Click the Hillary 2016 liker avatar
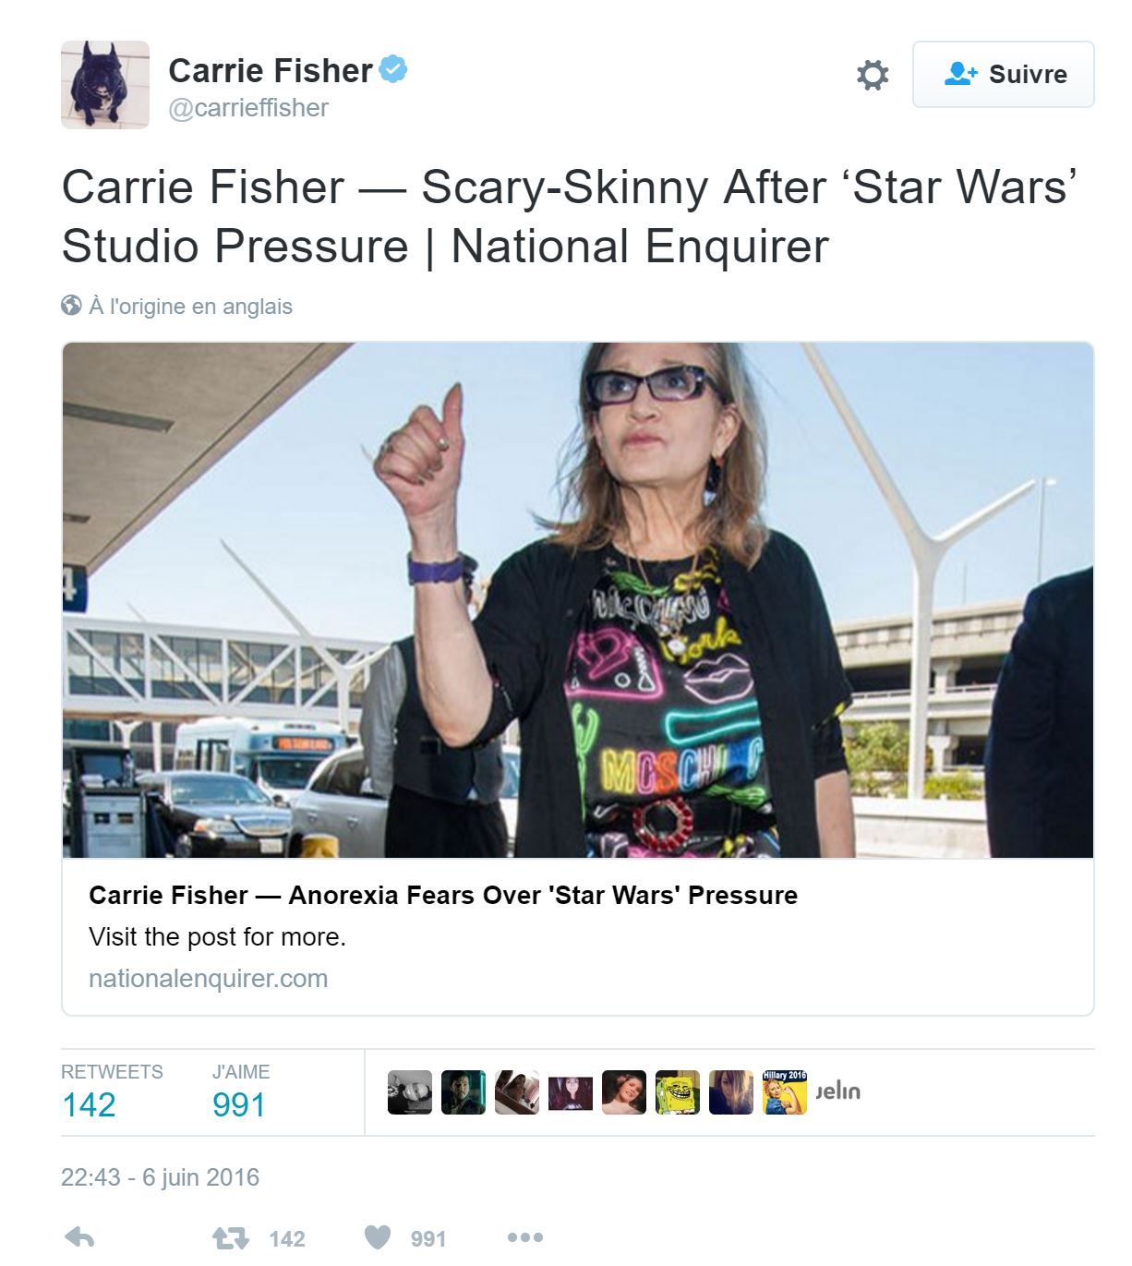The height and width of the screenshot is (1266, 1132). 785,1092
